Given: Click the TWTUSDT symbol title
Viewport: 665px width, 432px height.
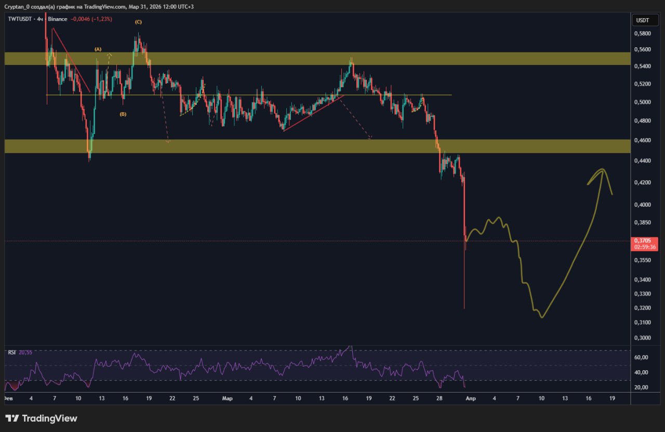Looking at the screenshot, I should tap(19, 19).
